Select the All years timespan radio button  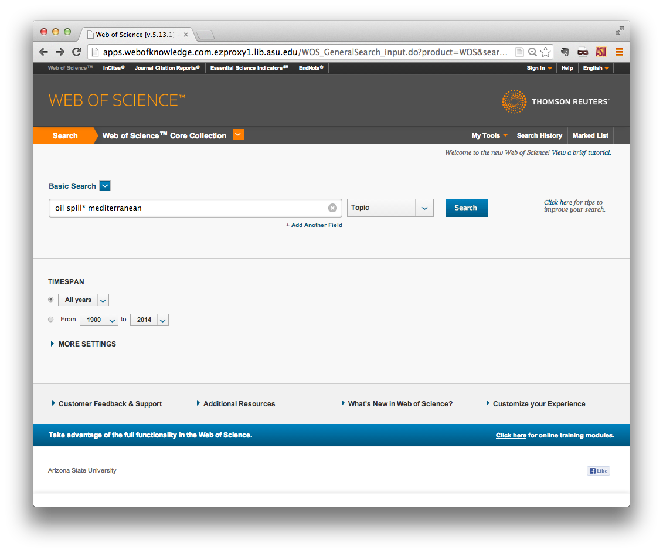[x=51, y=300]
